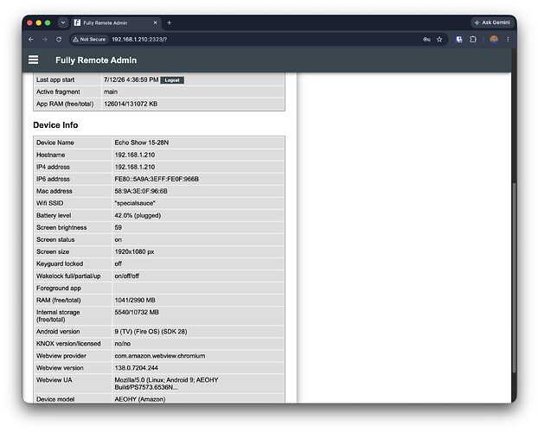
Task: Click the Webview version value 138.0.7204.244
Action: pos(136,368)
